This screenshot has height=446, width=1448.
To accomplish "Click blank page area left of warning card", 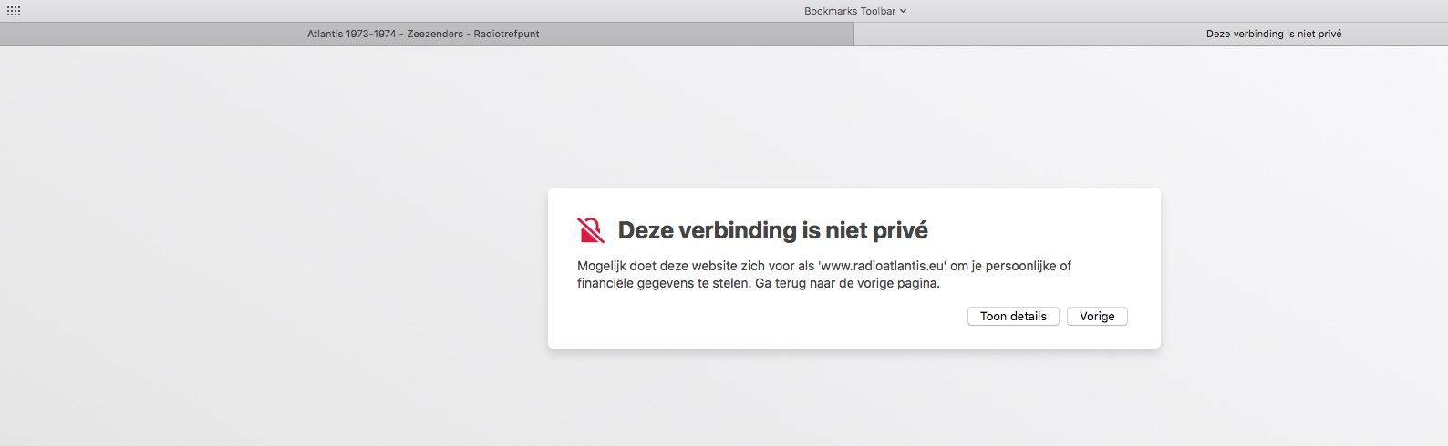I will coord(274,264).
